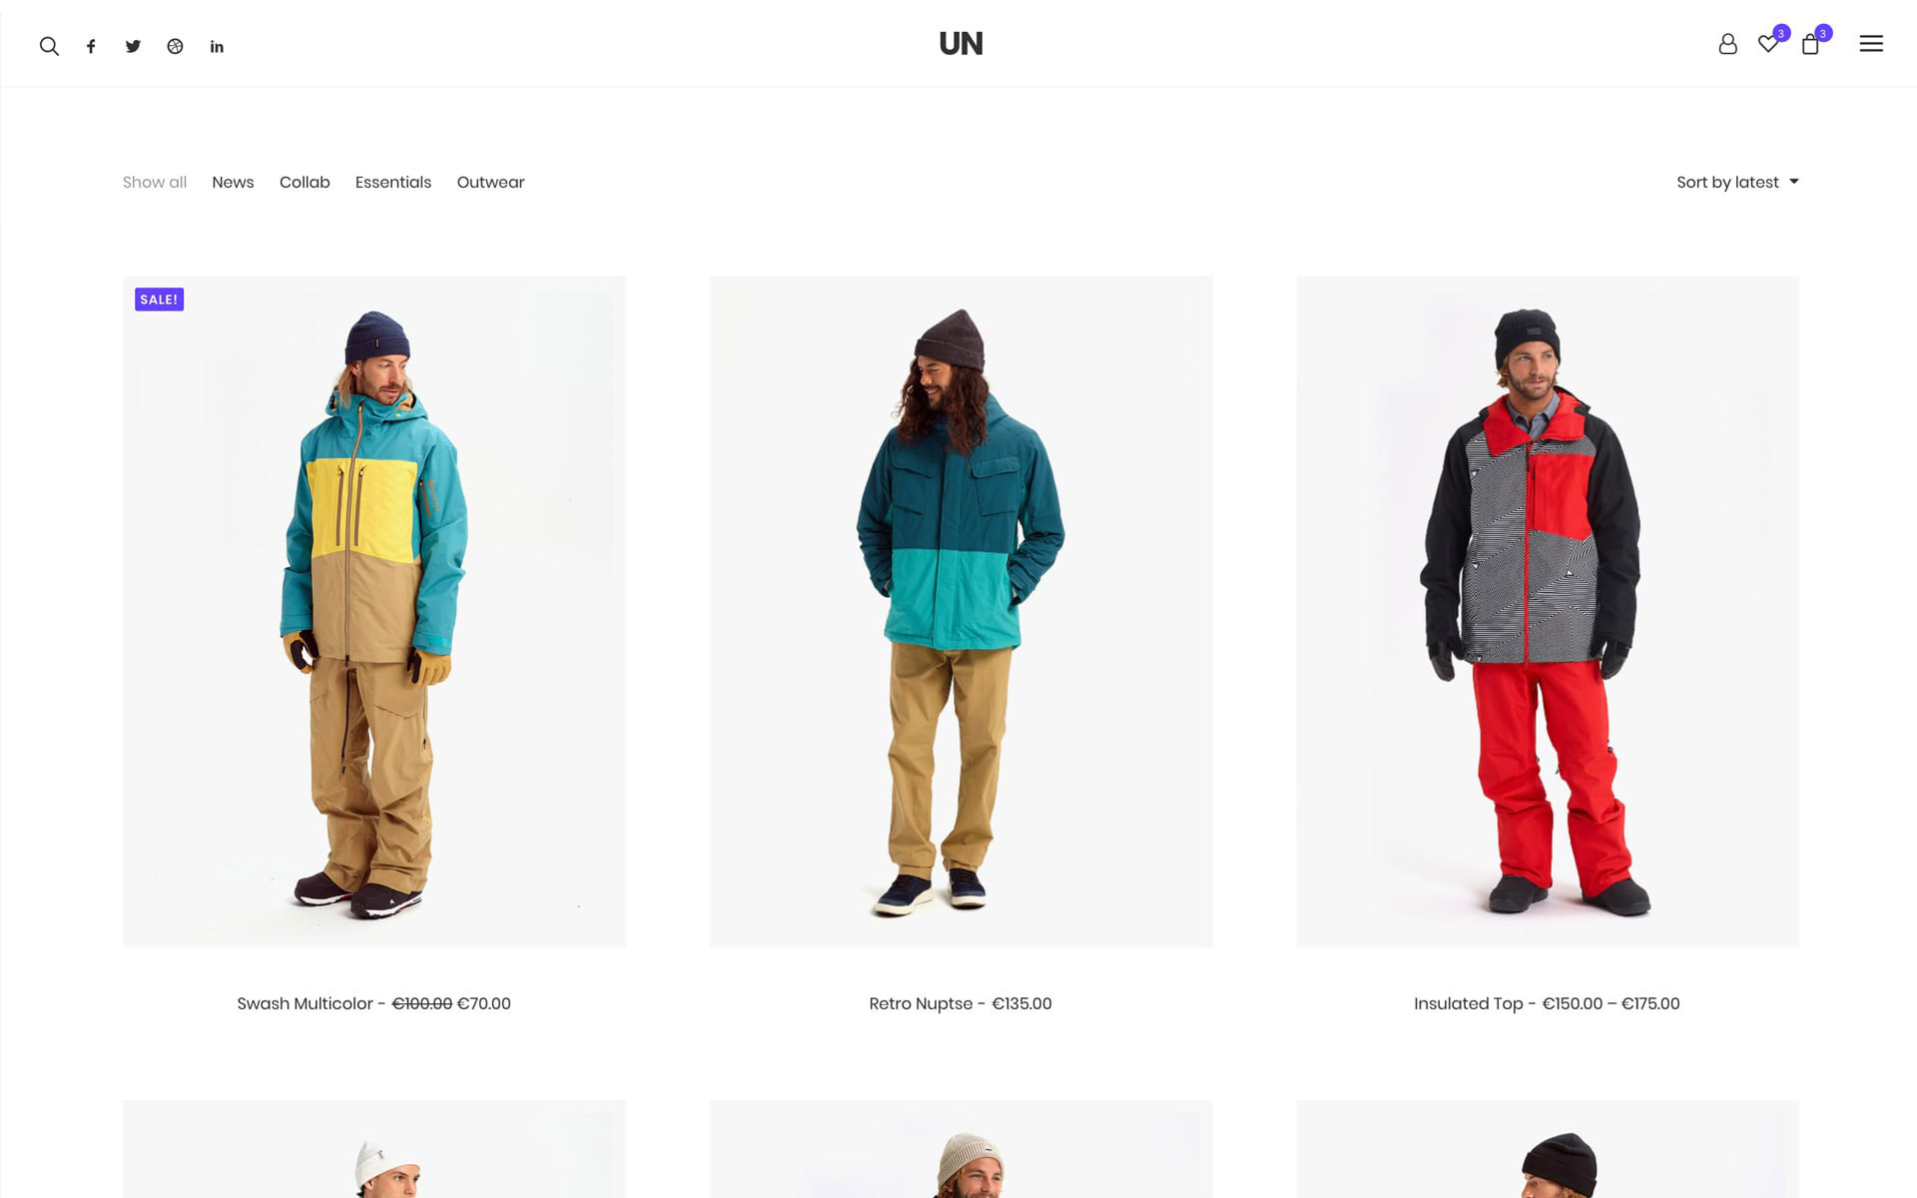Open the hamburger menu
1917x1198 pixels.
pos(1871,44)
